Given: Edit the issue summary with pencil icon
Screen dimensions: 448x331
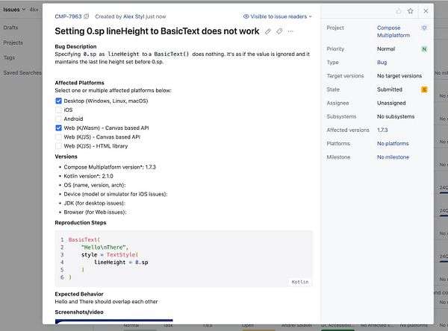Looking at the screenshot, I should click(x=268, y=31).
